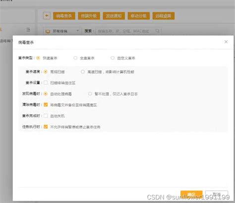This screenshot has height=203, width=235.
Task: Click the 终端升级 toolbar button
Action: pos(89,16)
